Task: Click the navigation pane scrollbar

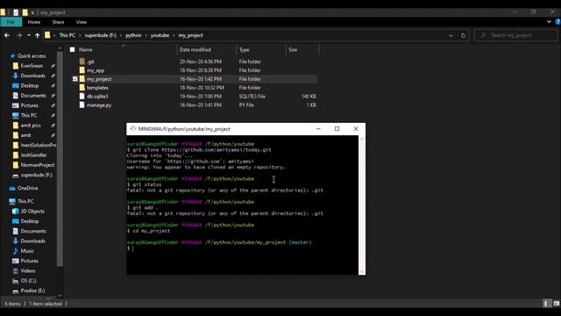Action: 60,159
